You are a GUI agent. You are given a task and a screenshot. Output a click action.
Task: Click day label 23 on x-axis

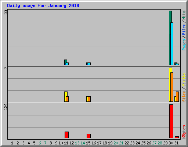pyautogui.click(x=132, y=143)
